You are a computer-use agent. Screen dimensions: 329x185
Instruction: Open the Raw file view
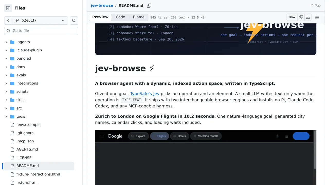click(292, 17)
